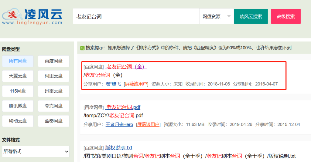Click the Lingfengyun site logo

[32, 16]
